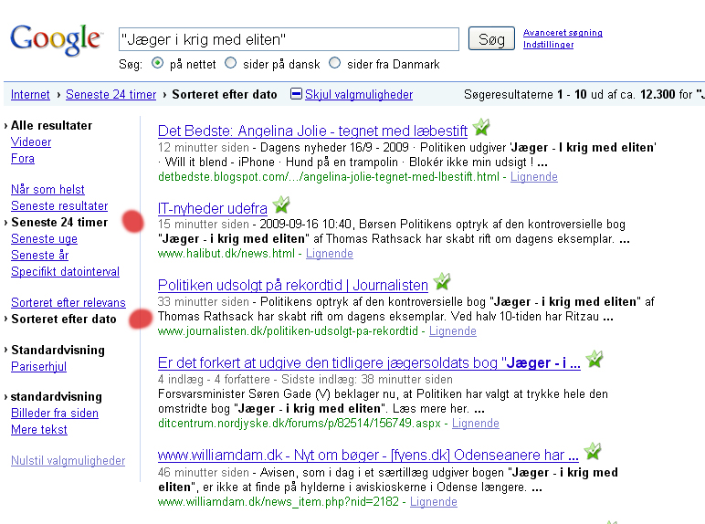Open www.williamdam.dk Nyt om bøger result title

coord(368,456)
